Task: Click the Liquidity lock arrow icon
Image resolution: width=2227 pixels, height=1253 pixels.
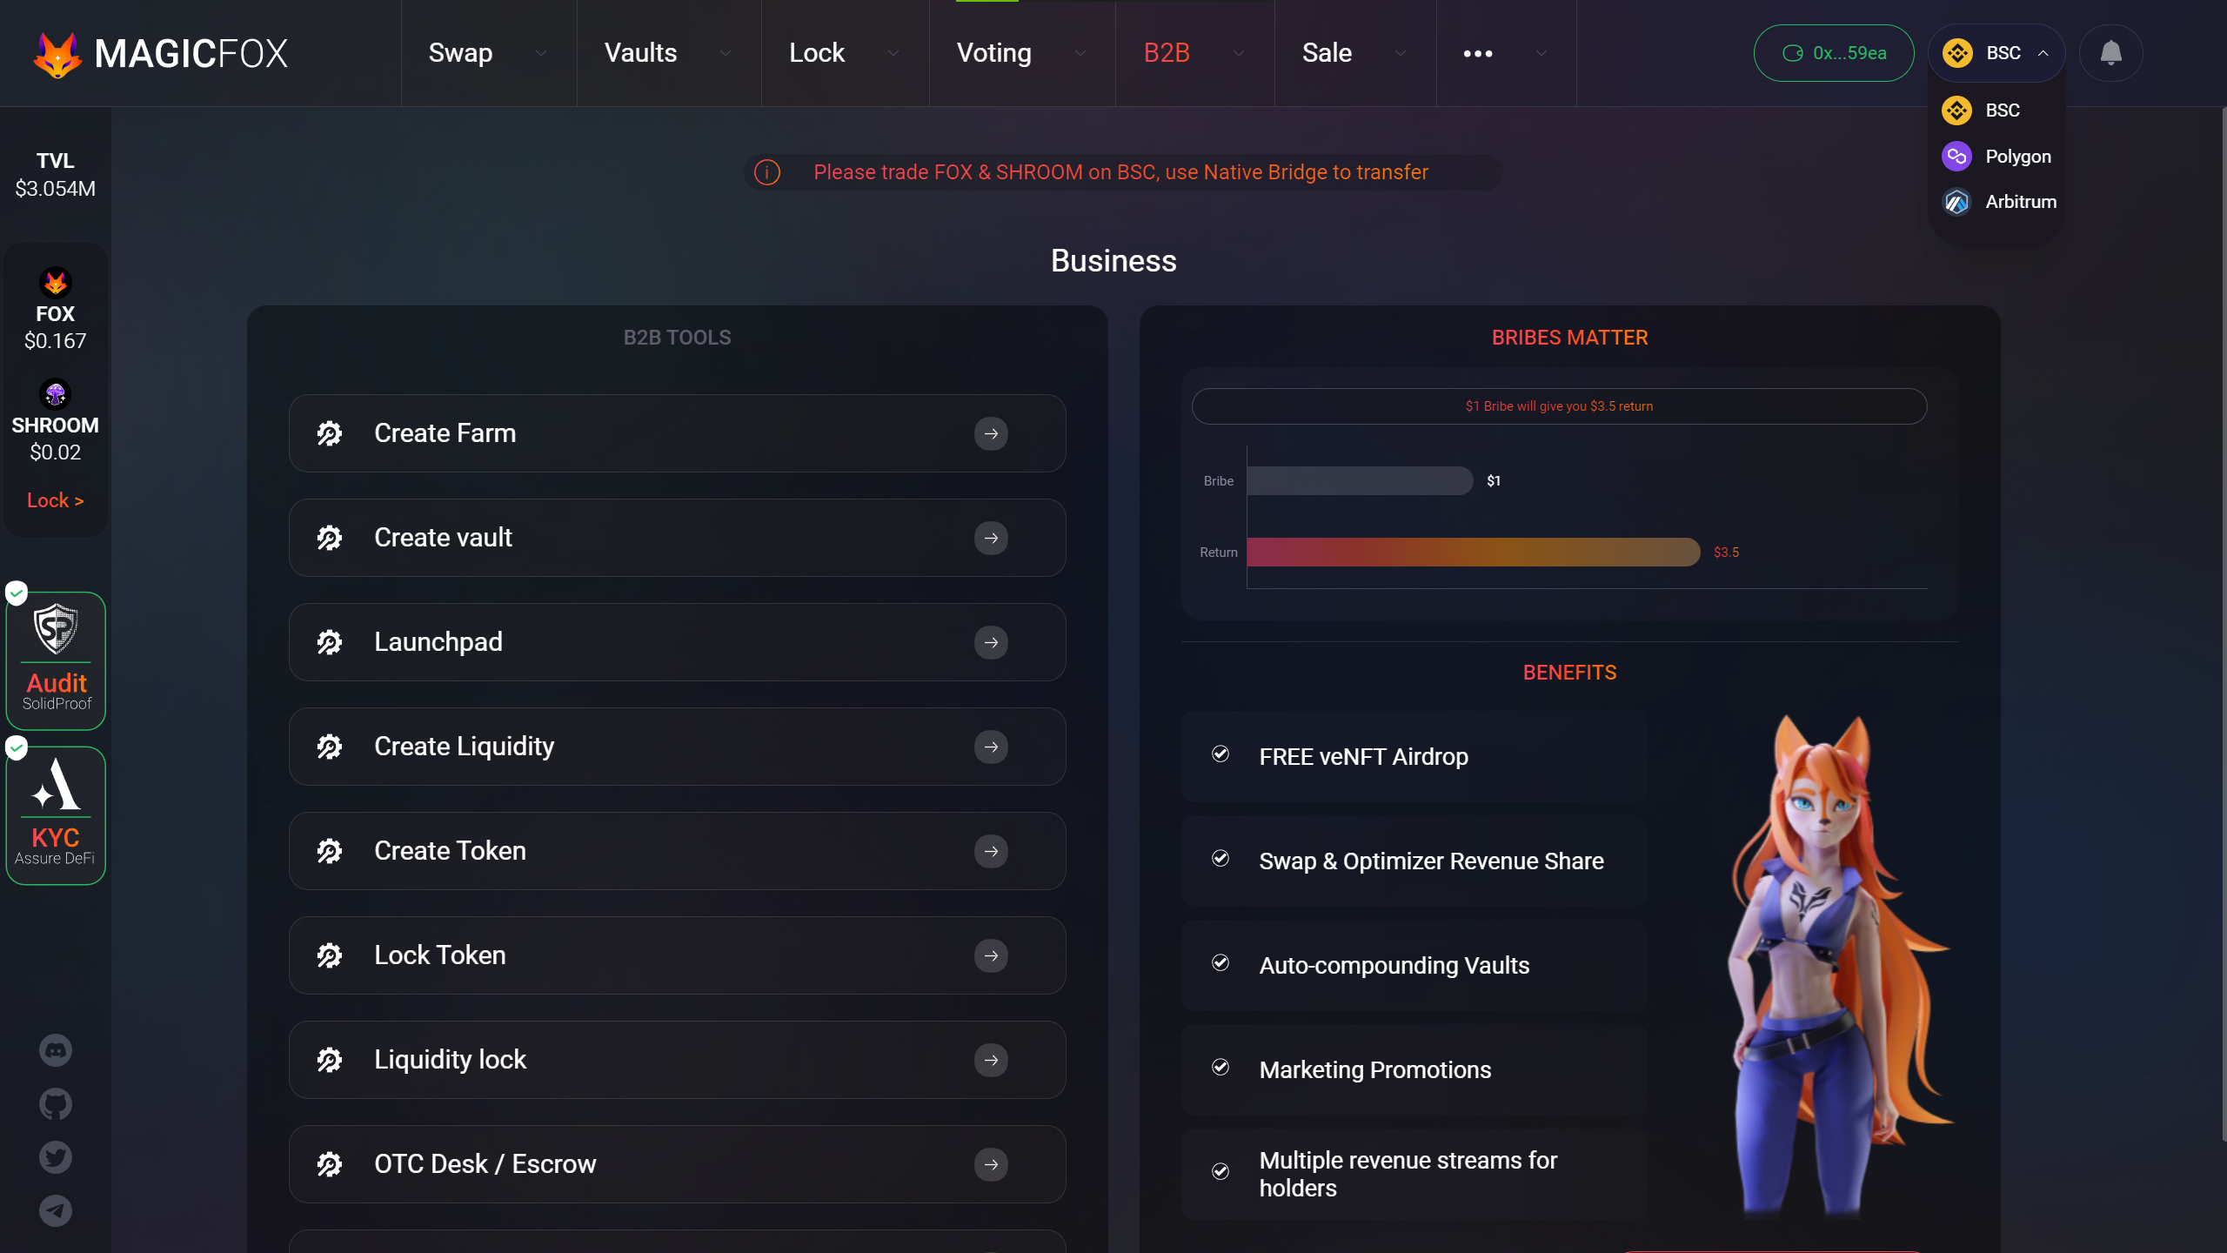Action: pyautogui.click(x=991, y=1060)
